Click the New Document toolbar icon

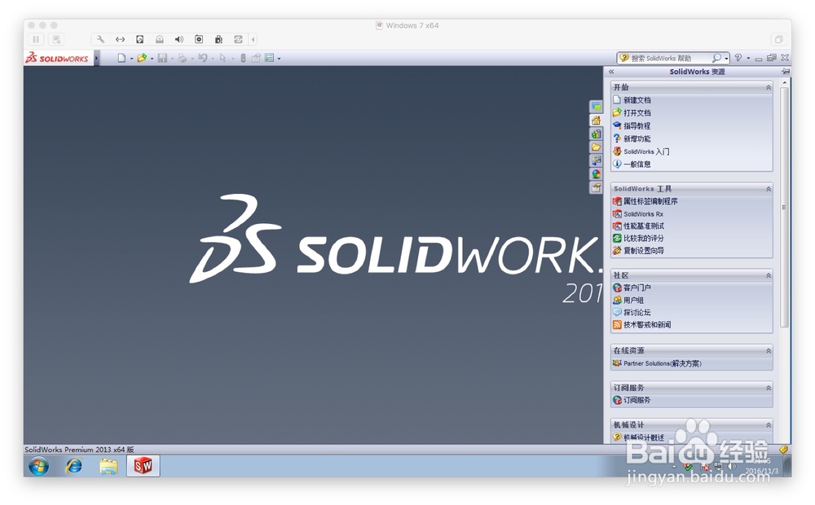pyautogui.click(x=123, y=58)
